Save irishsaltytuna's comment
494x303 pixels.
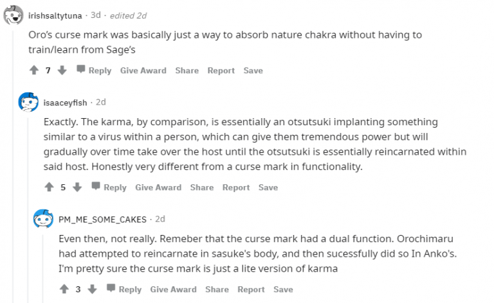[253, 71]
